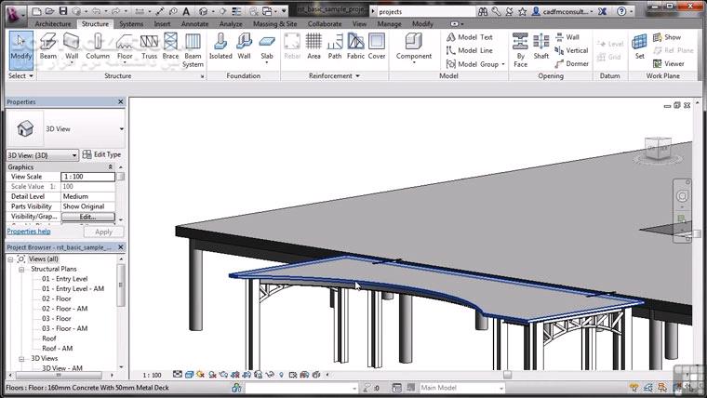This screenshot has height=398, width=707.
Task: Activate the Modify tool
Action: (20, 49)
